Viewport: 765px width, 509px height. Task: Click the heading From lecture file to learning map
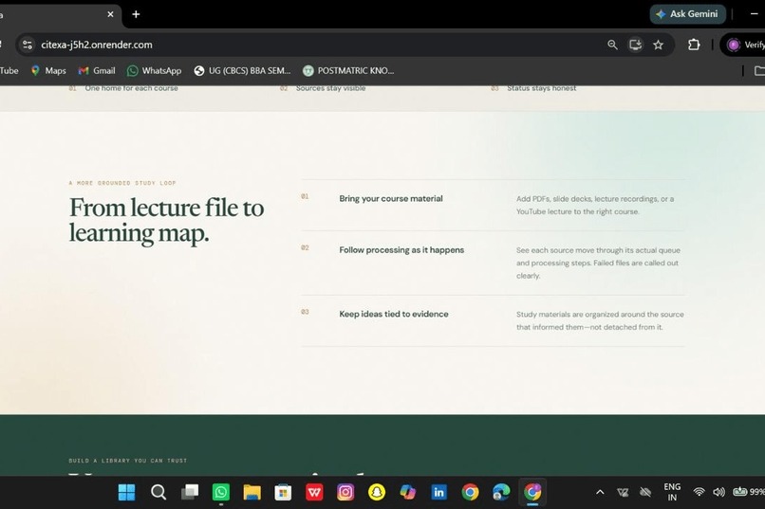coord(166,220)
